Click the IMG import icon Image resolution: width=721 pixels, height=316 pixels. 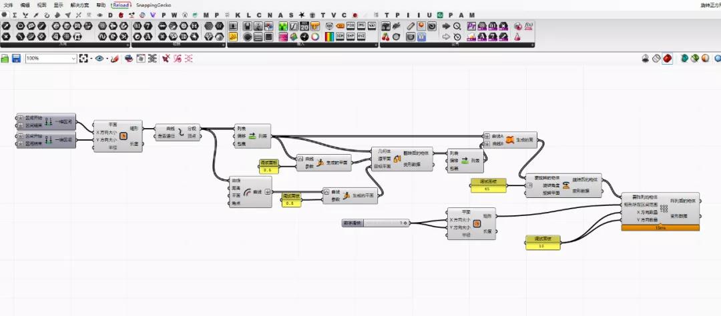coord(361,26)
